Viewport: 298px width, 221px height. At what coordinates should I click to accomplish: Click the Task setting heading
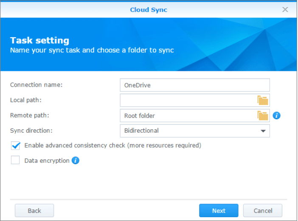tap(39, 41)
